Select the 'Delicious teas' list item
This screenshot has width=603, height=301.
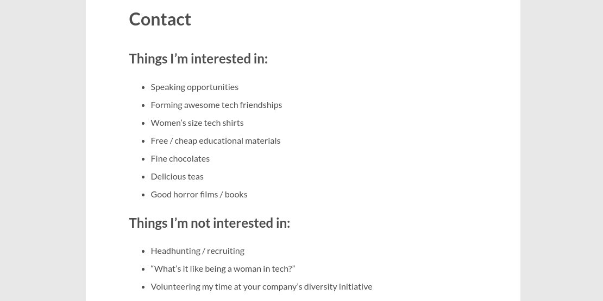[x=177, y=176]
